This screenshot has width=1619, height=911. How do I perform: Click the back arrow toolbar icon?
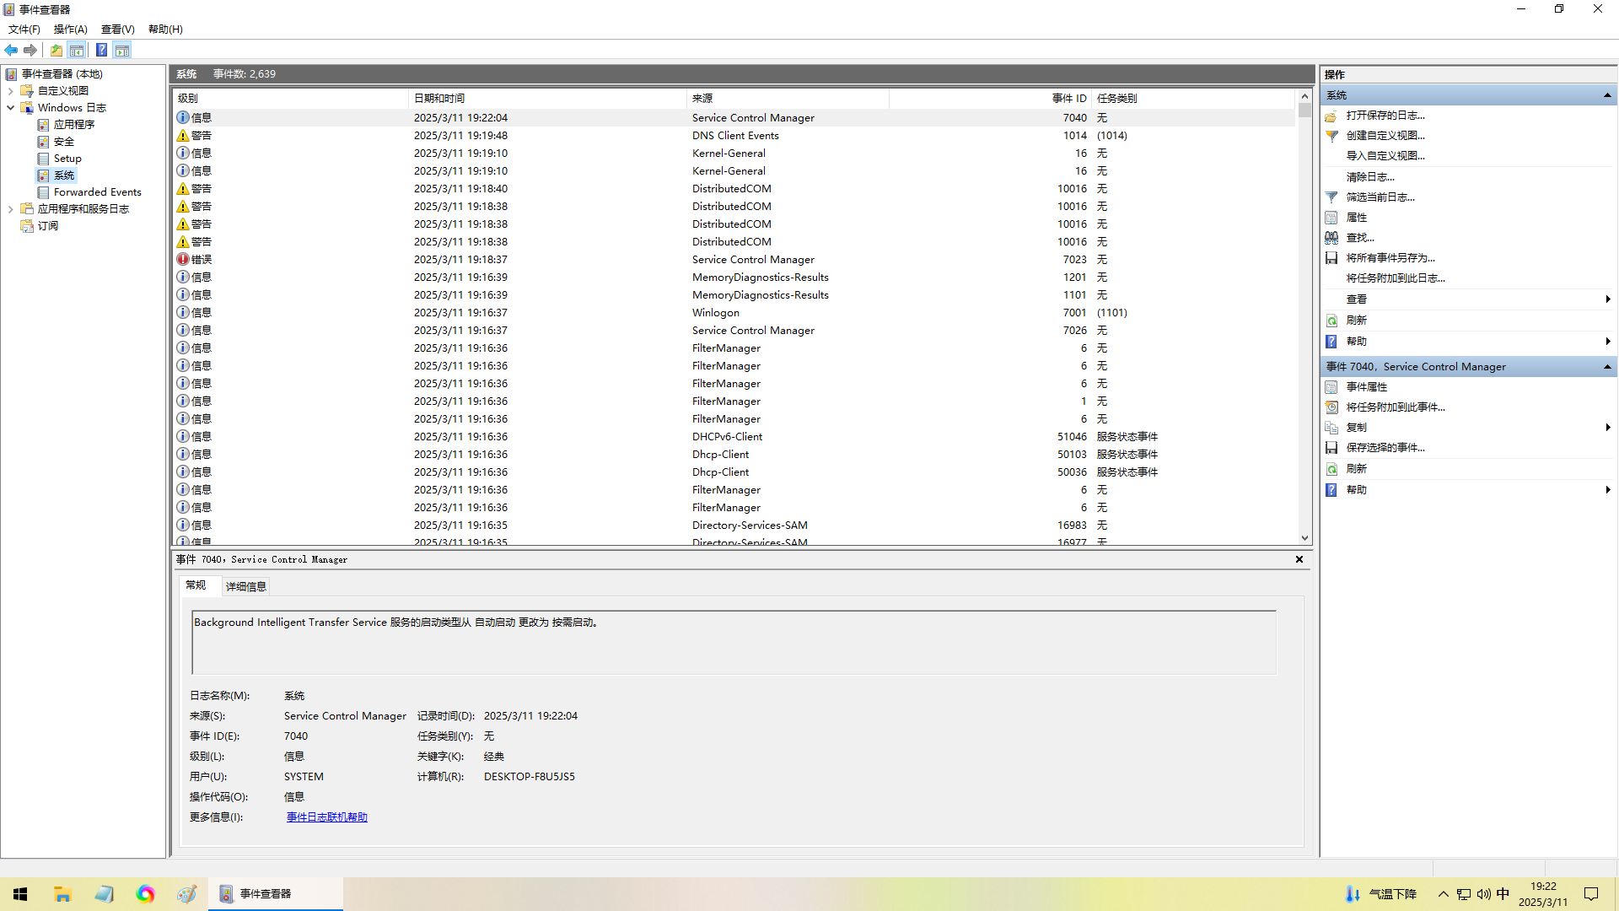(11, 51)
